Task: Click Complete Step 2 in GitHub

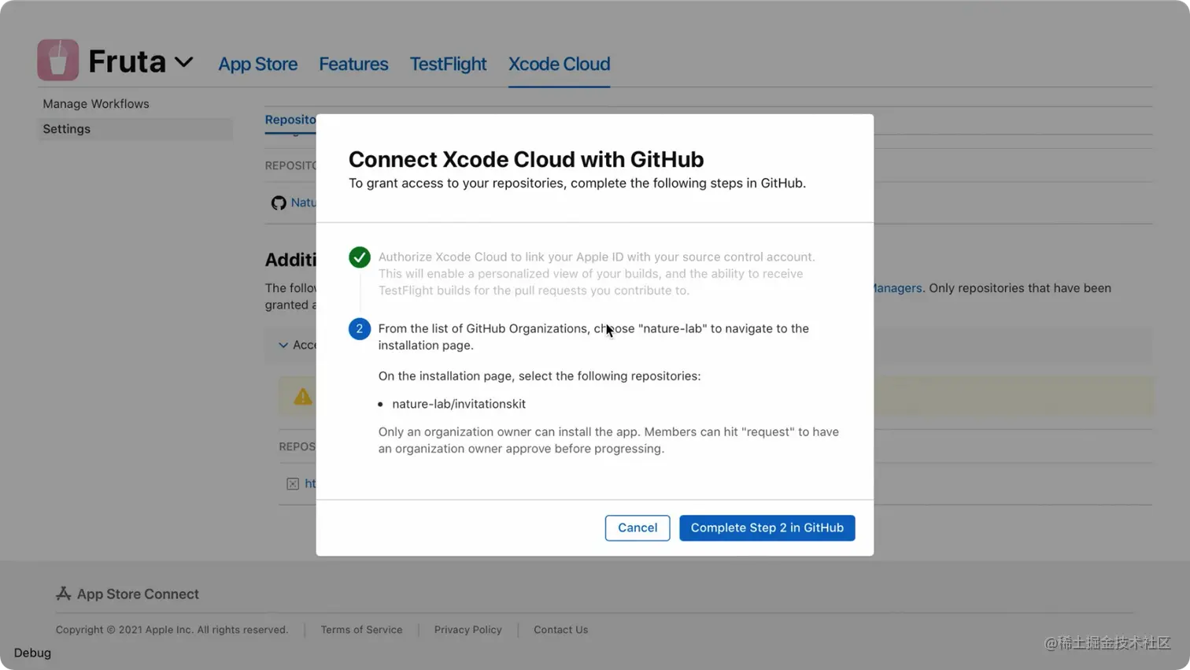Action: click(767, 527)
